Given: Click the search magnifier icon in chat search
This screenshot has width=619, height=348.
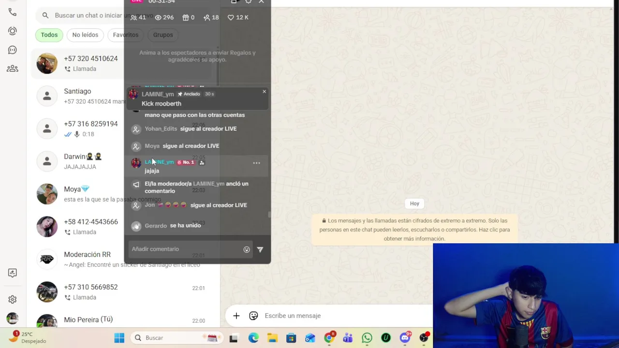Looking at the screenshot, I should click(x=45, y=15).
